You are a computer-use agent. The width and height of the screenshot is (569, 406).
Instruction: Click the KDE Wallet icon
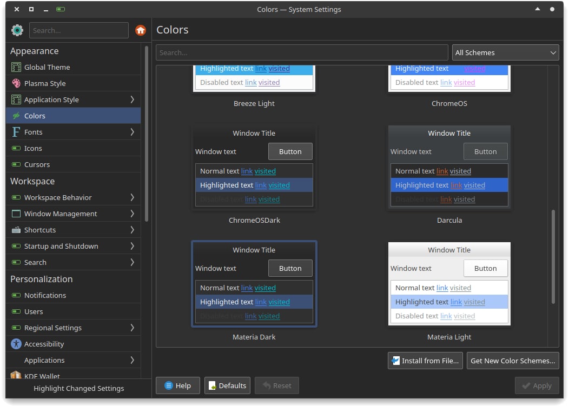coord(16,375)
